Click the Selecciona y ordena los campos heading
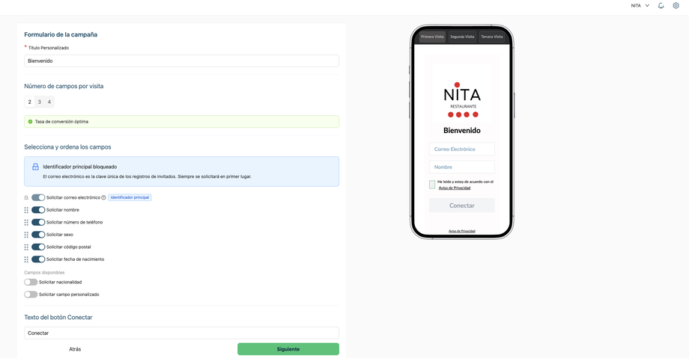 click(x=67, y=147)
